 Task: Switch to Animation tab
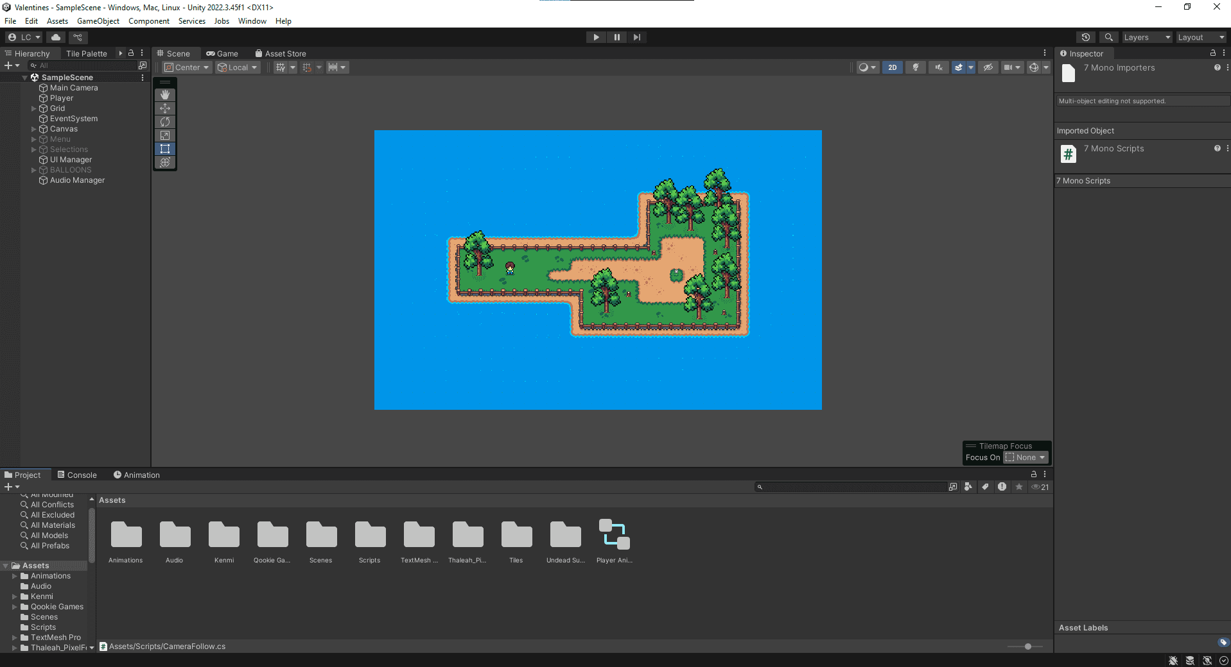(x=137, y=475)
